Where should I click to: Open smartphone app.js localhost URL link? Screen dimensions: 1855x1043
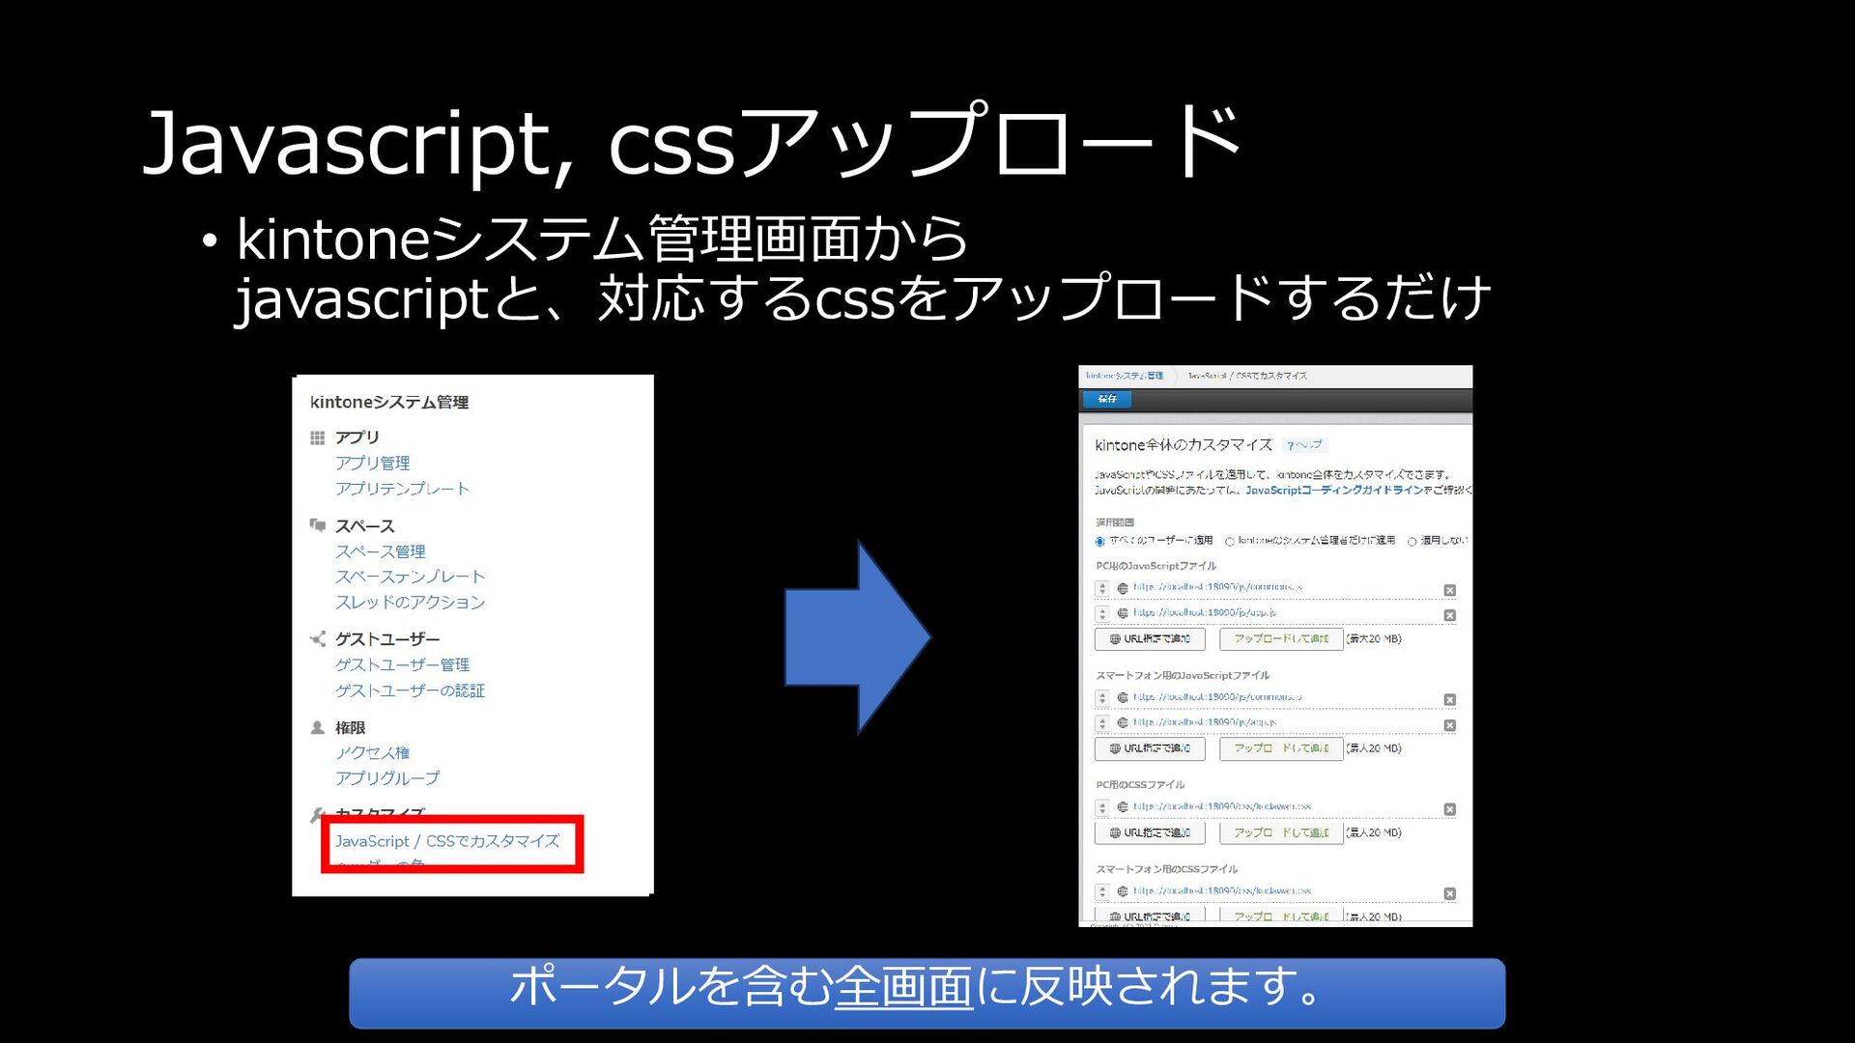[x=1205, y=722]
